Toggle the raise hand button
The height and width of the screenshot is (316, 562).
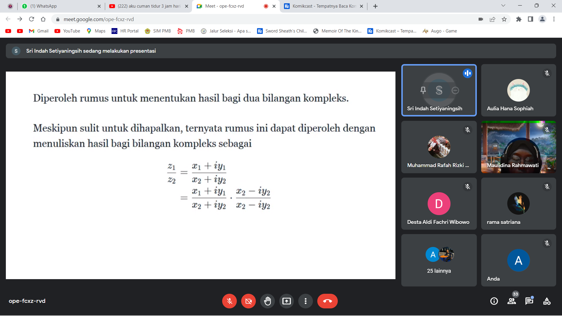coord(267,301)
